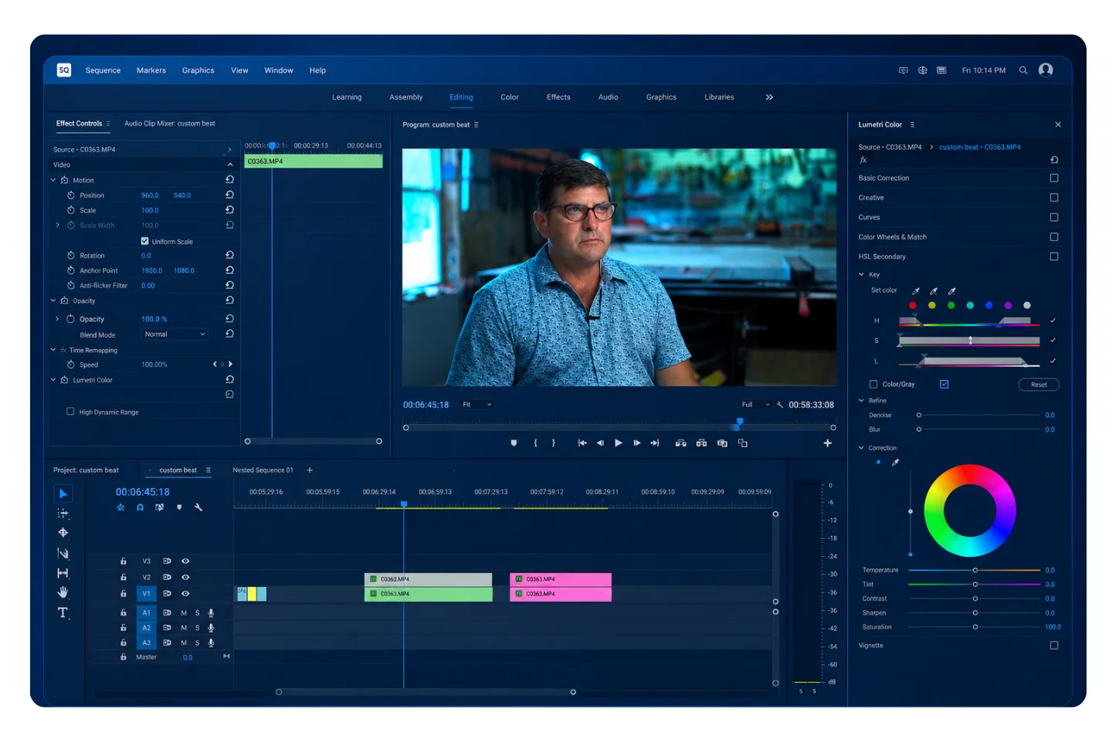Viewport: 1119px width, 746px height.
Task: Open the search magnifier in menu bar
Action: point(1023,70)
